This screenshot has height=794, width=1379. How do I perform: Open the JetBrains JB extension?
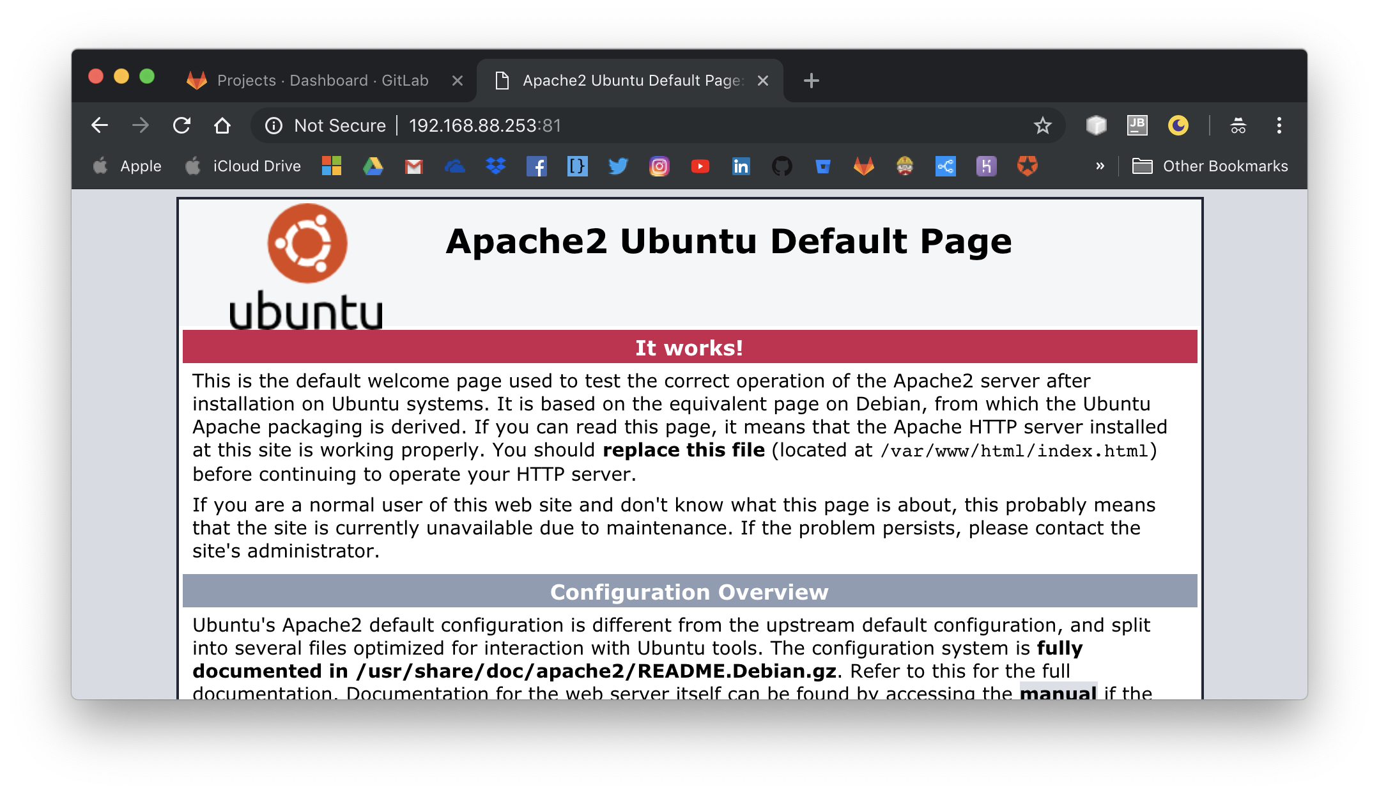[x=1137, y=125]
